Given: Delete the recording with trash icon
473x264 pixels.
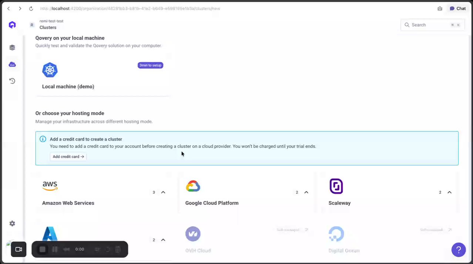Looking at the screenshot, I should tap(118, 249).
